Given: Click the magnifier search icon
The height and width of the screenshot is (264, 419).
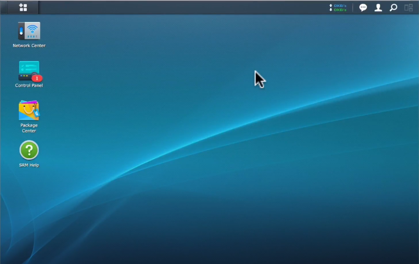Looking at the screenshot, I should click(x=393, y=7).
